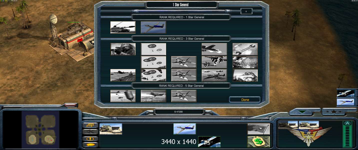
Task: Click the '$ 47200' money display
Action: 179,112
